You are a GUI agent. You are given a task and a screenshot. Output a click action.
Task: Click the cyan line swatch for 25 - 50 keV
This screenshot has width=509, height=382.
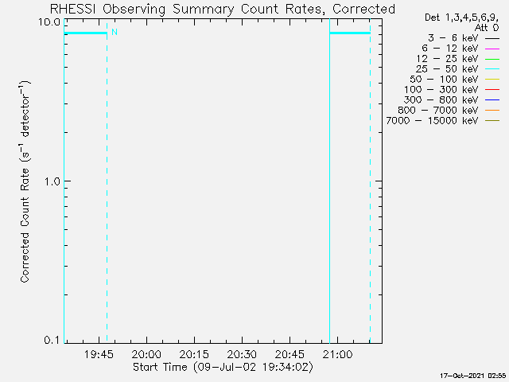pyautogui.click(x=492, y=69)
